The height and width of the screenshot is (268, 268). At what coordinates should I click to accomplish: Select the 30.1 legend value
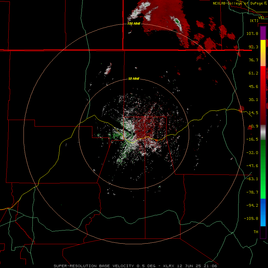[253, 100]
